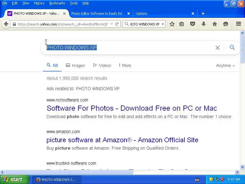This screenshot has height=184, width=245.
Task: Switch to Images results
Action: [75, 65]
